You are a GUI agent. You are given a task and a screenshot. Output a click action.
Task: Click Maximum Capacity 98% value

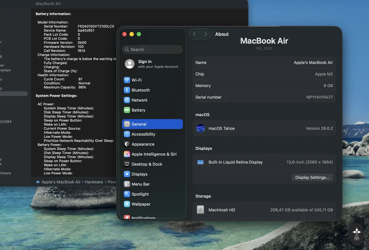point(82,87)
